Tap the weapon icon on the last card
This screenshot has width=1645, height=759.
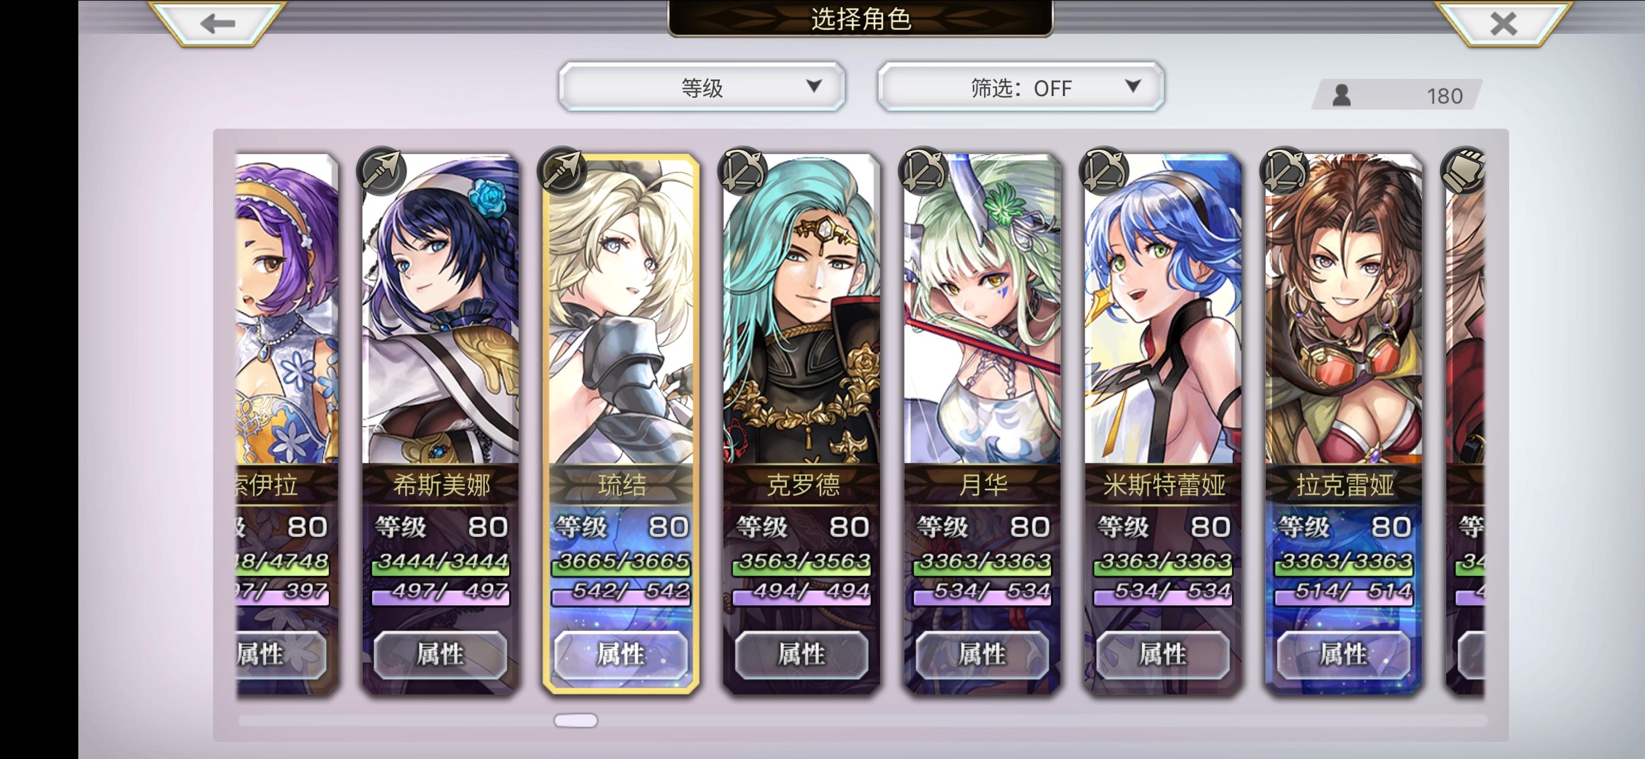click(1464, 170)
